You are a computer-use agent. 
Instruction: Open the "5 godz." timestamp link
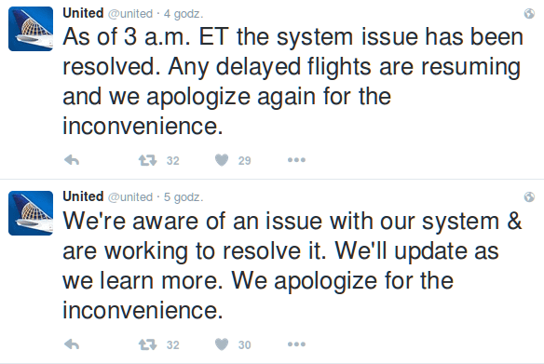(184, 197)
